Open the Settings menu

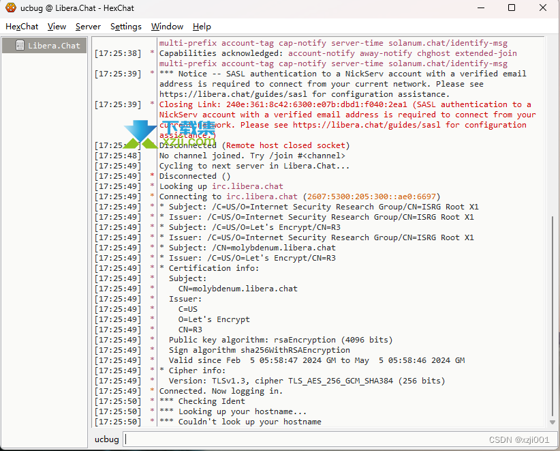125,27
